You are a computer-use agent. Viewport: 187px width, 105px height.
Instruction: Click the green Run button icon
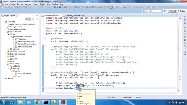(60, 7)
